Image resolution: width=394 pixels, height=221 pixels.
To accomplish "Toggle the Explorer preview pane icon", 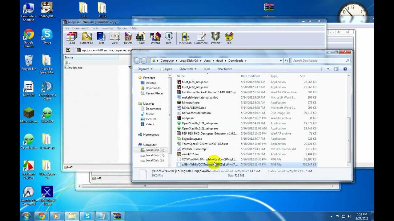I will pos(336,69).
